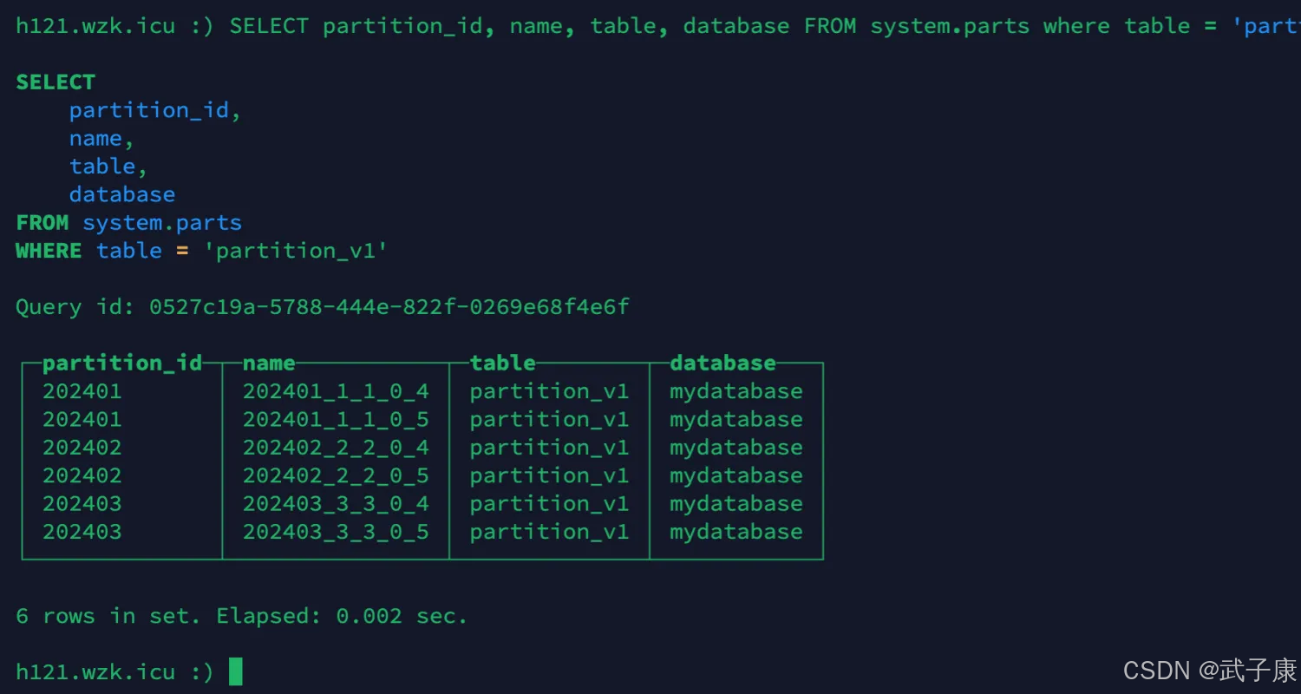
Task: Click the part name 202402_2_2_0_5
Action: click(x=336, y=475)
